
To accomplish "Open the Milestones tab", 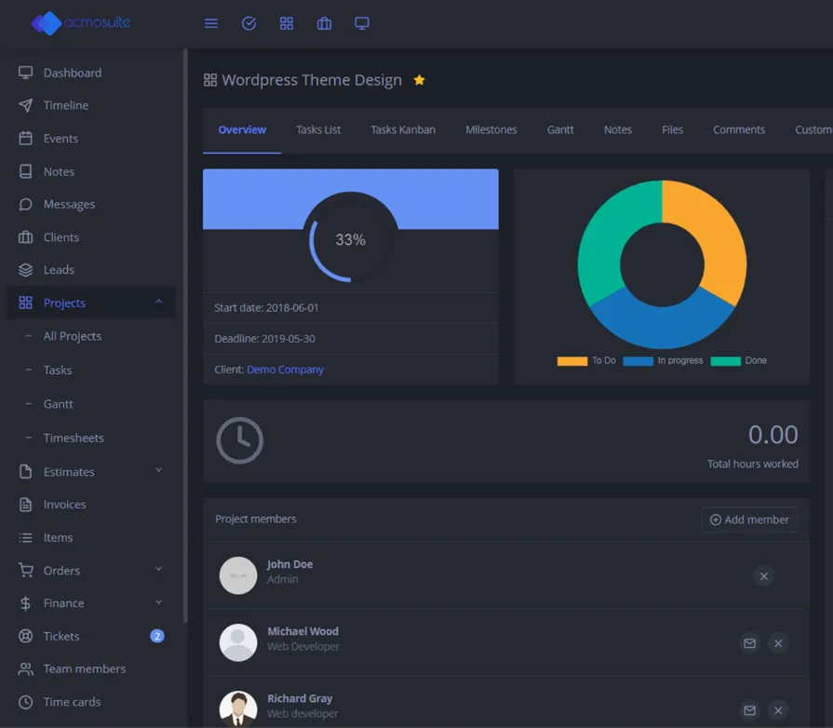I will (490, 129).
